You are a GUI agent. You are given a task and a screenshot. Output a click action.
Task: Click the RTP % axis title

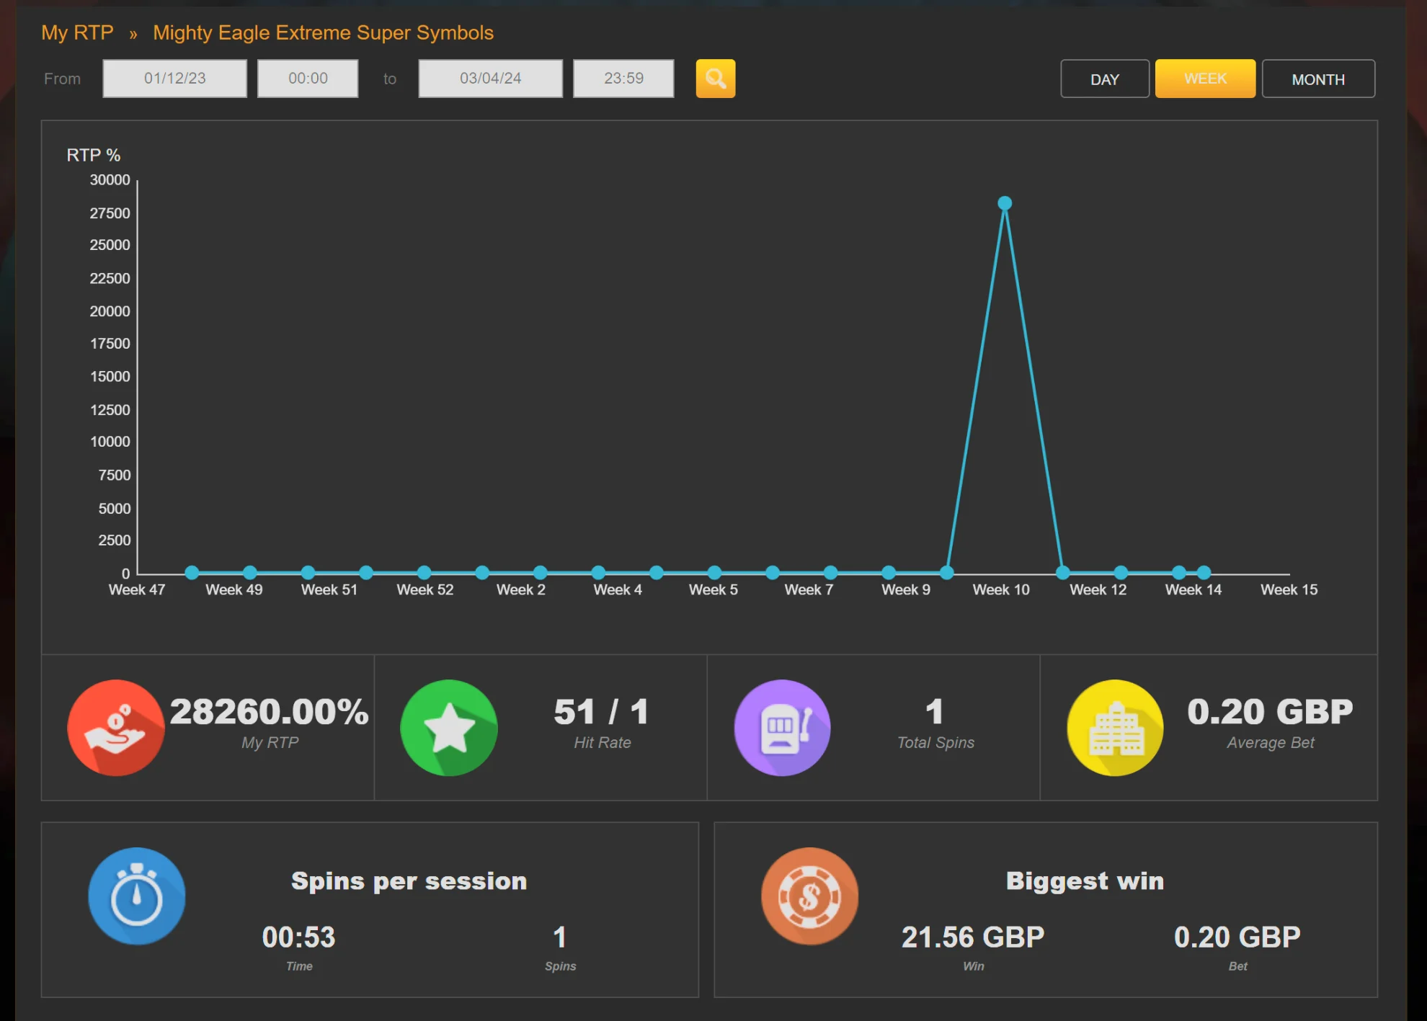click(x=94, y=155)
